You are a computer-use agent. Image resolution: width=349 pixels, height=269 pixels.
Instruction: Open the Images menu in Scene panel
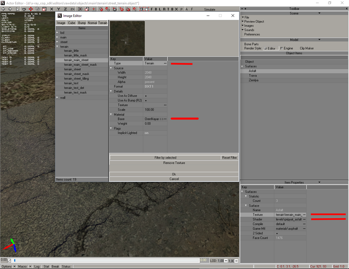pyautogui.click(x=249, y=26)
